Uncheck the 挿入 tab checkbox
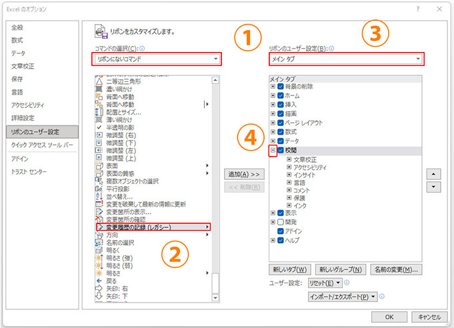Image resolution: width=454 pixels, height=328 pixels. click(x=280, y=105)
